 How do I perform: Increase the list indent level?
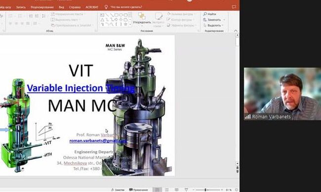click(x=37, y=16)
